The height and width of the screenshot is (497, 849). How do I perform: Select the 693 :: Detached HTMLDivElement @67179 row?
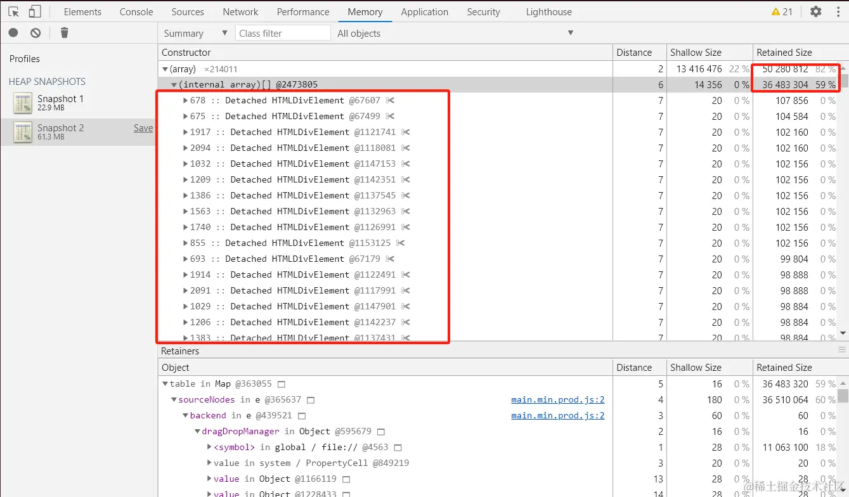498,259
